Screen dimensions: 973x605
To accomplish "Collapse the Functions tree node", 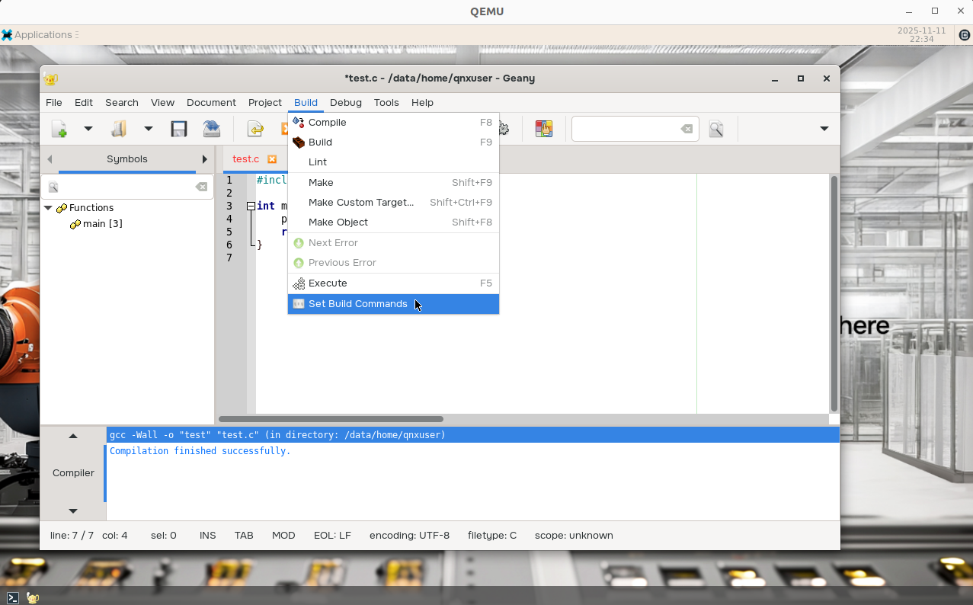I will coord(48,208).
